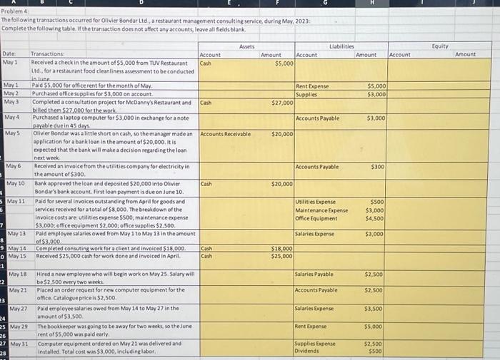Select the $3,000 amount in the May 2 row

(x=376, y=95)
